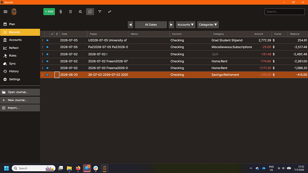Sort by the Payee column header
This screenshot has width=308, height=173.
click(108, 34)
